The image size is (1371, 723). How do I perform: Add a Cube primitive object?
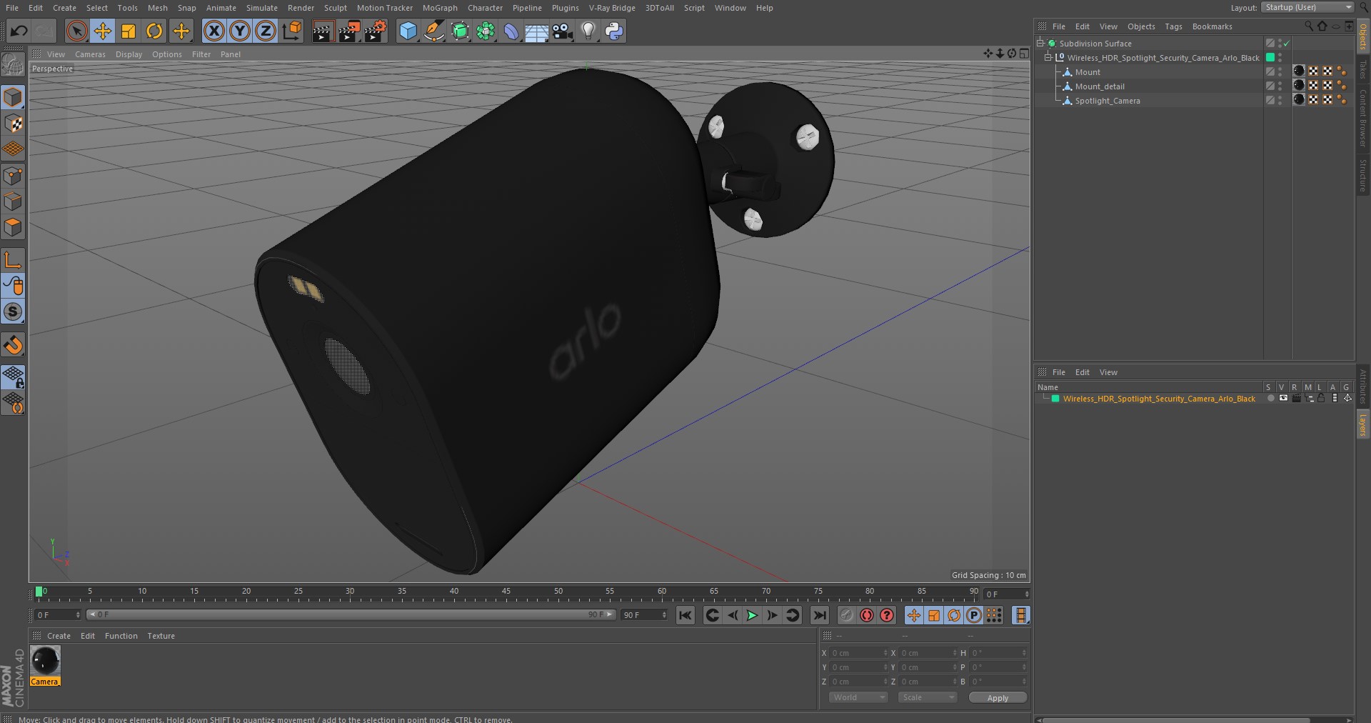[x=408, y=31]
